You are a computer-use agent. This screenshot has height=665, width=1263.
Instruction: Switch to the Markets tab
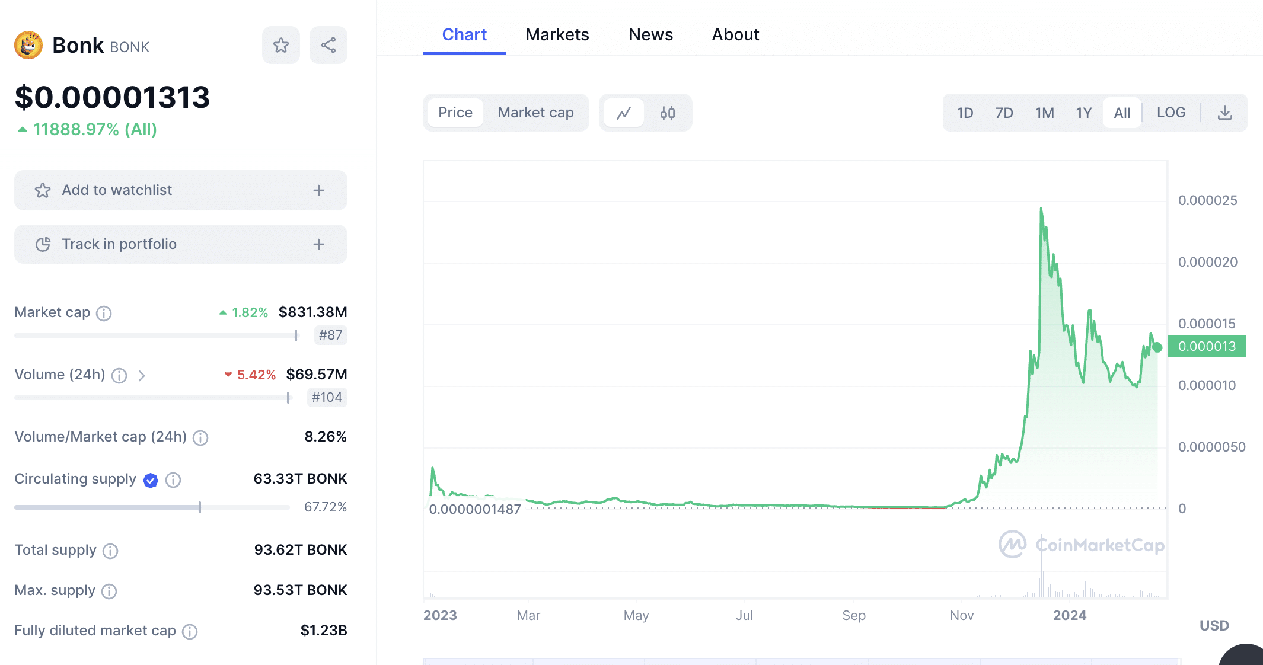tap(557, 35)
